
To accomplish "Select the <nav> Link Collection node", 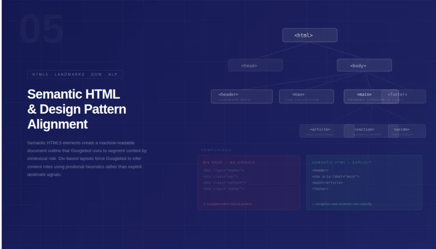I will [x=306, y=96].
